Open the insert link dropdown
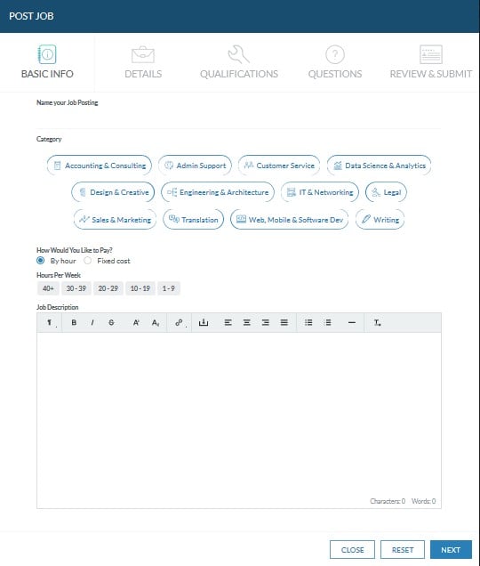Viewport: 480px width, 566px height. point(180,323)
